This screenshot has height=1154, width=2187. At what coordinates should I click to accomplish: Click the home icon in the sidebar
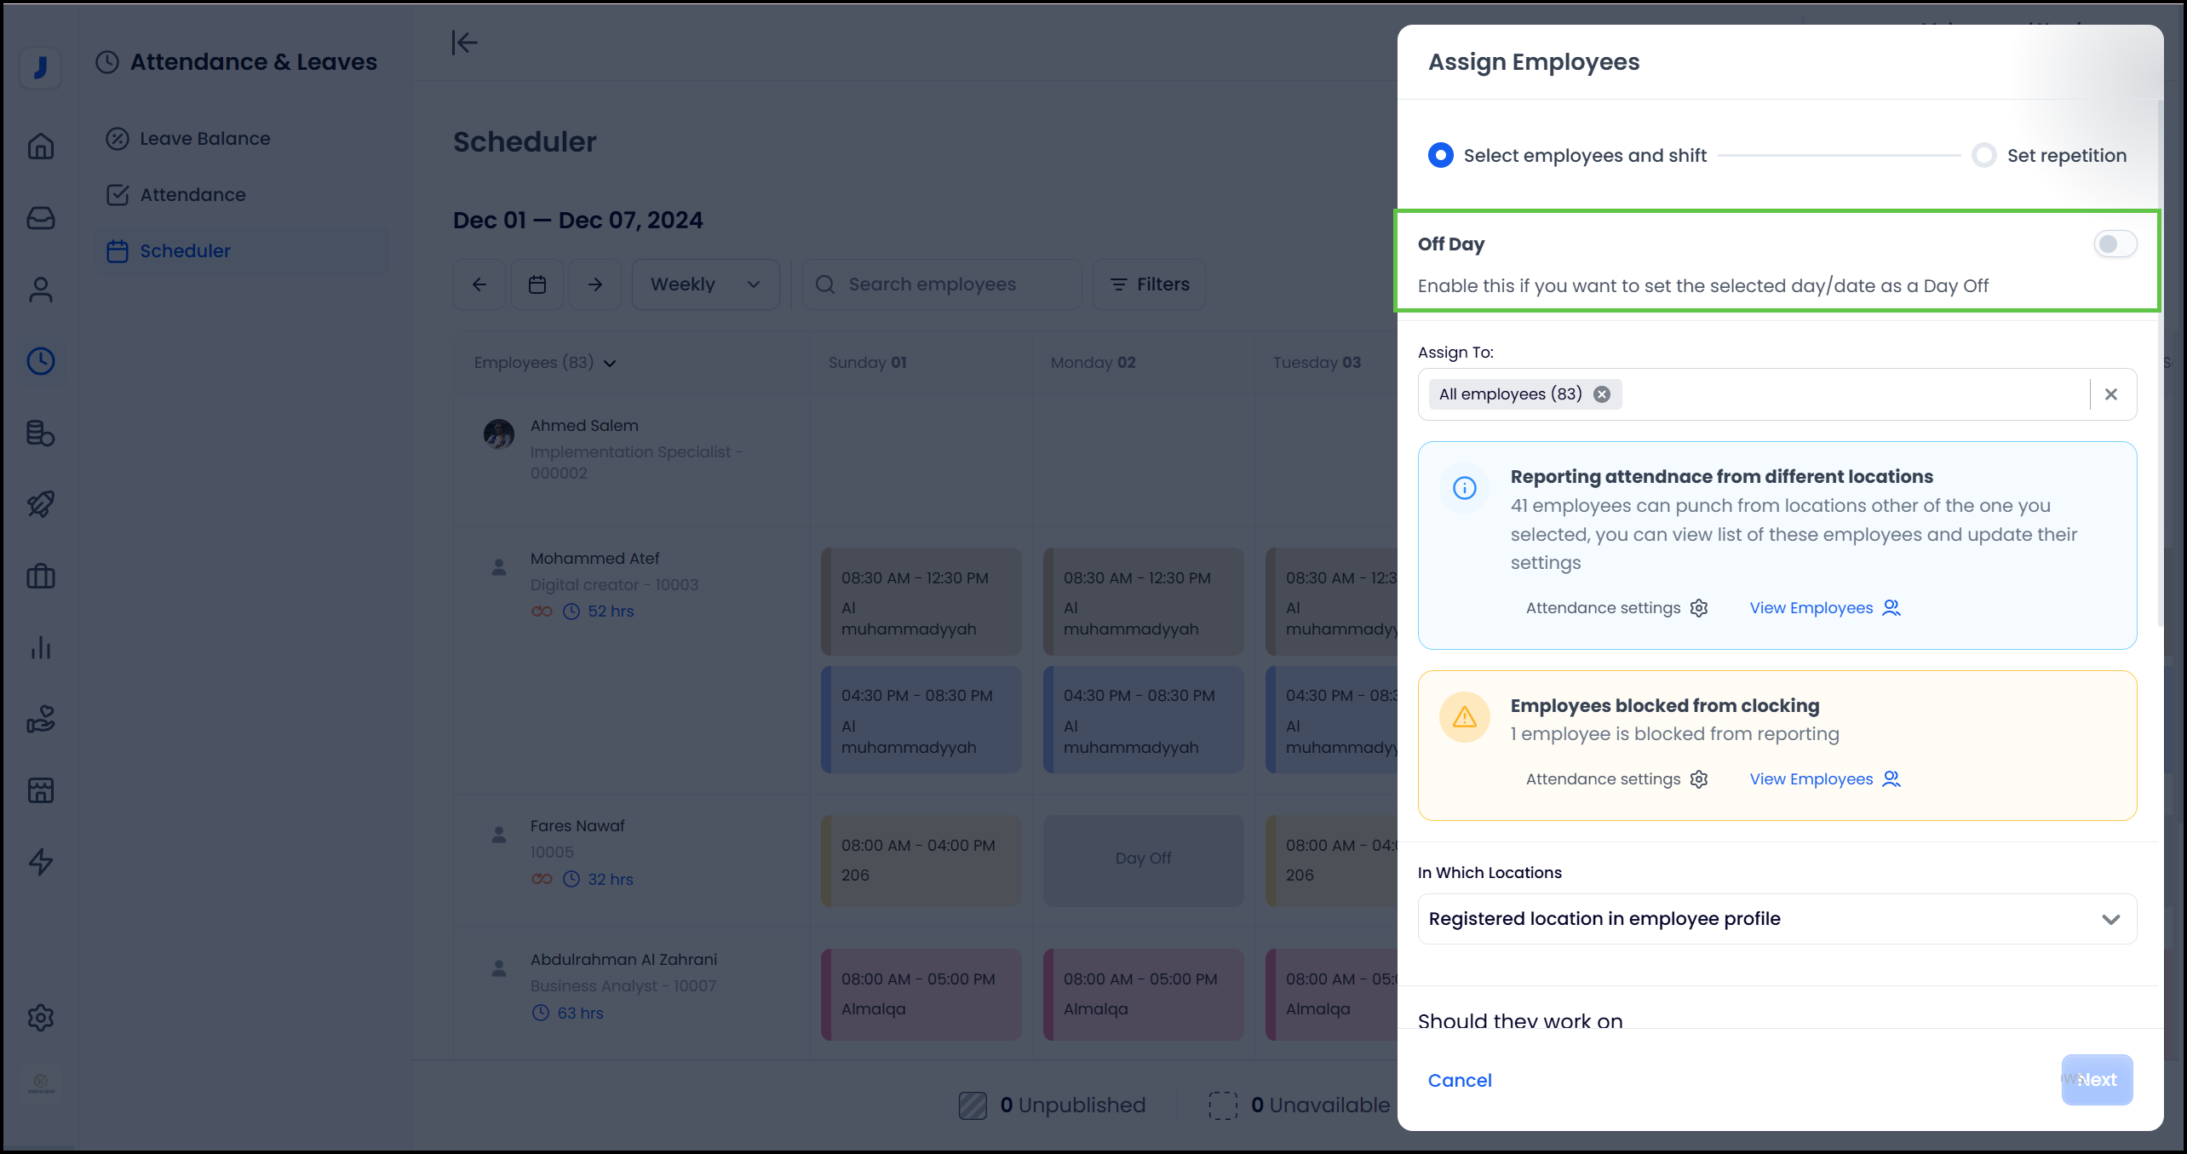(x=40, y=146)
